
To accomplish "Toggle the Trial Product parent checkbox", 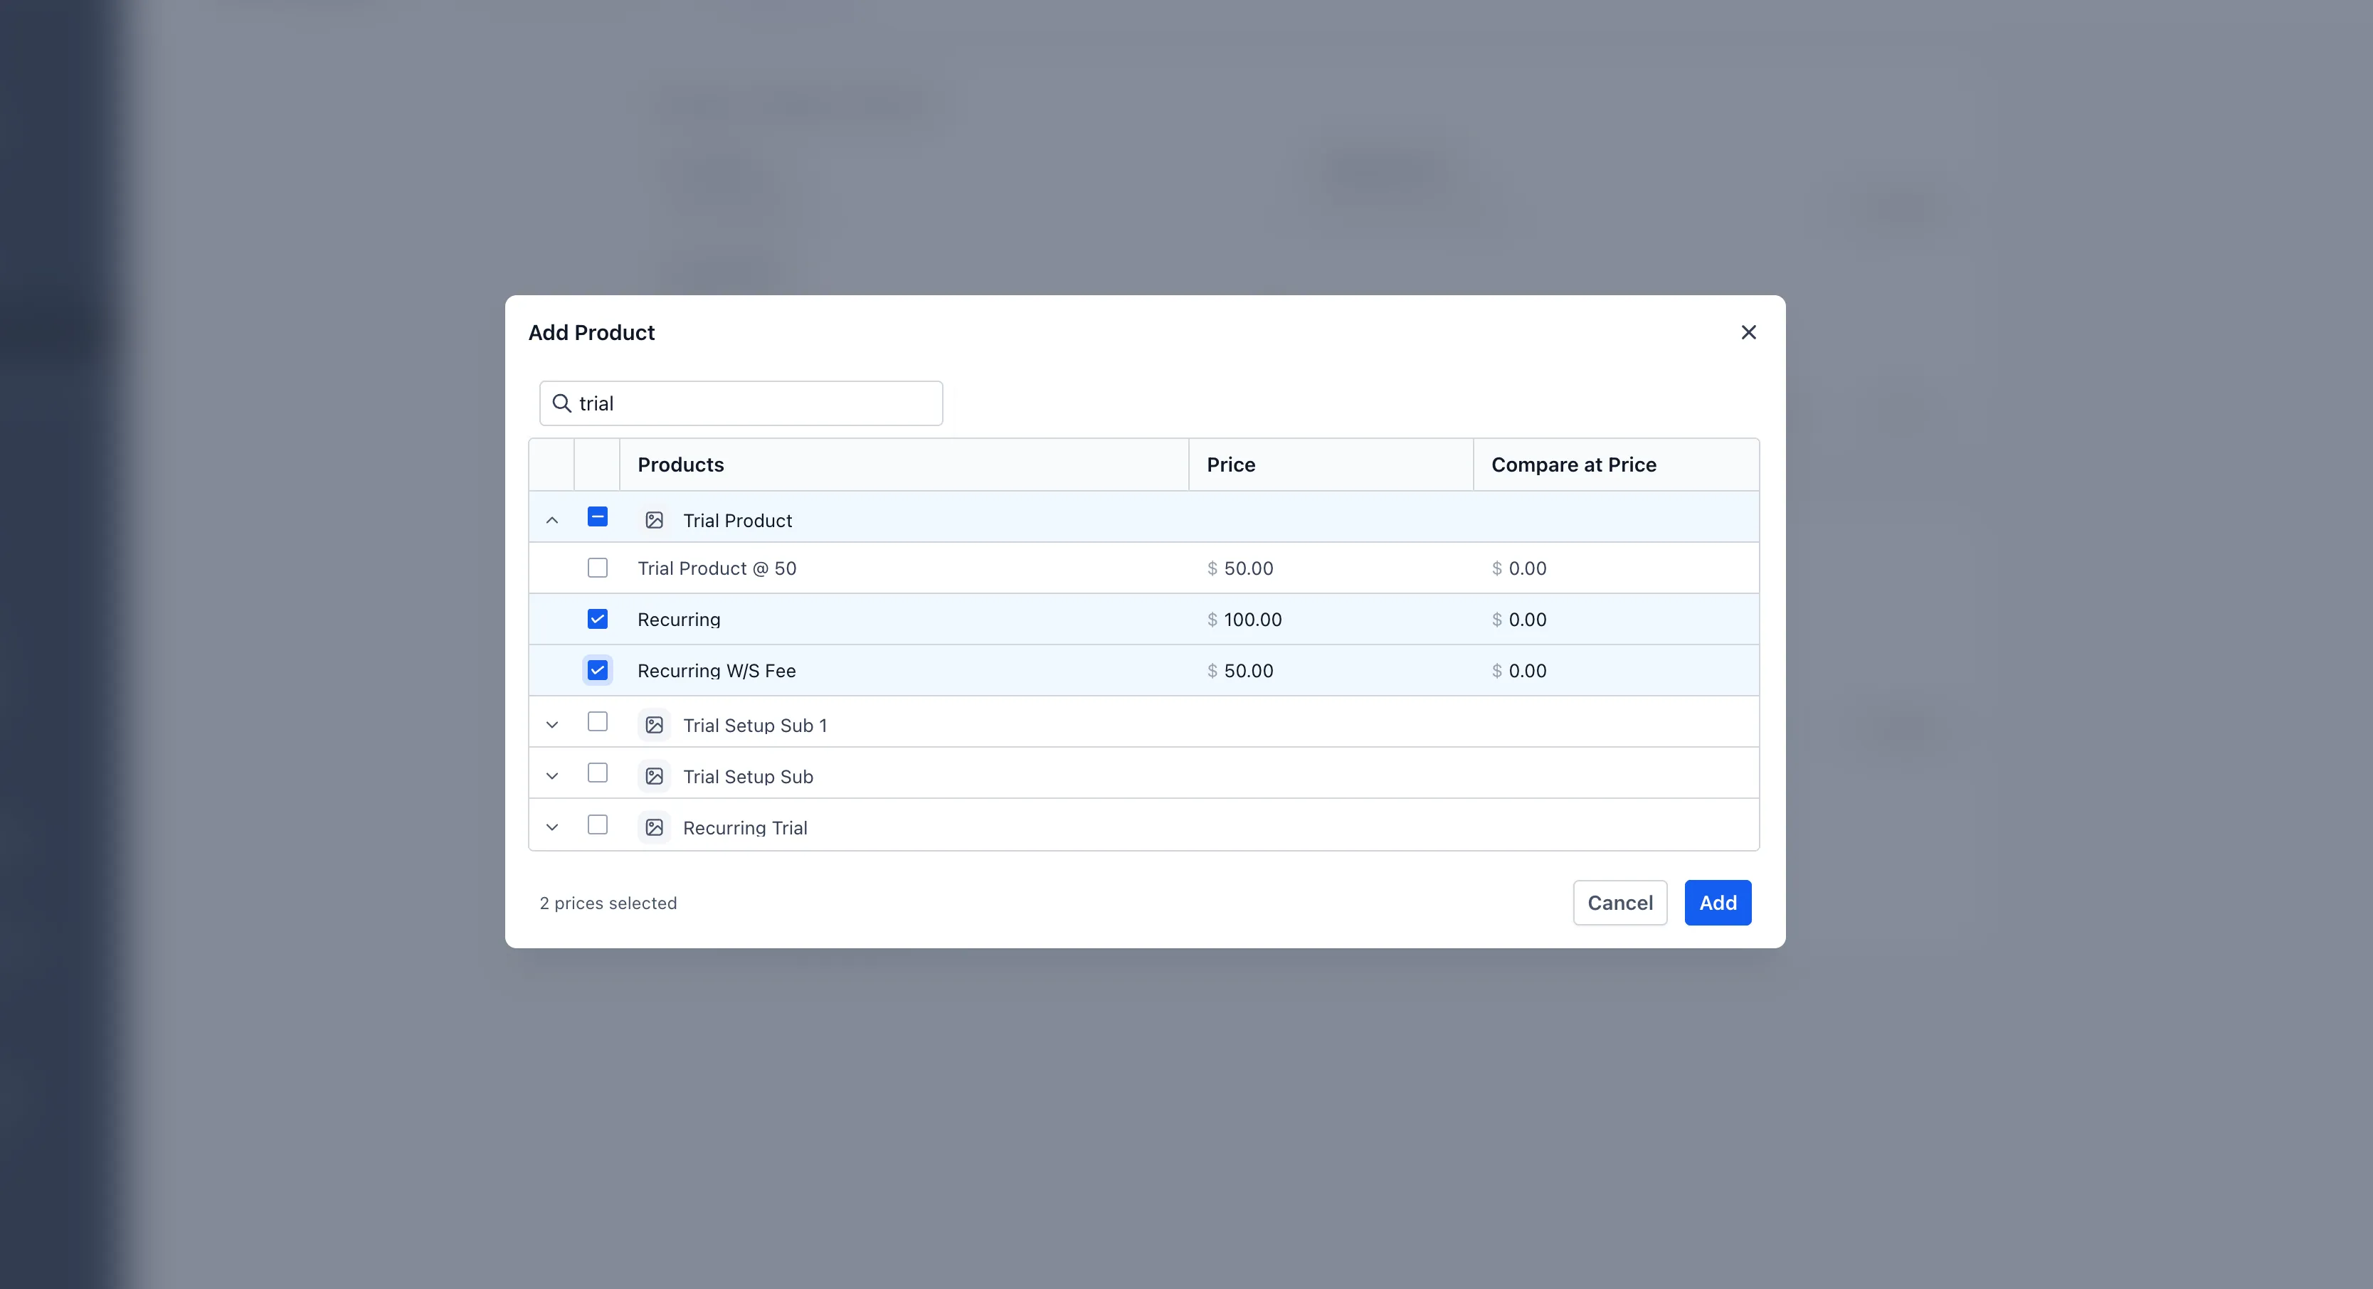I will pos(597,516).
